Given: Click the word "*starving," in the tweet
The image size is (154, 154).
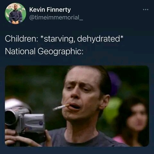Looking at the screenshot, I should (x=58, y=39).
